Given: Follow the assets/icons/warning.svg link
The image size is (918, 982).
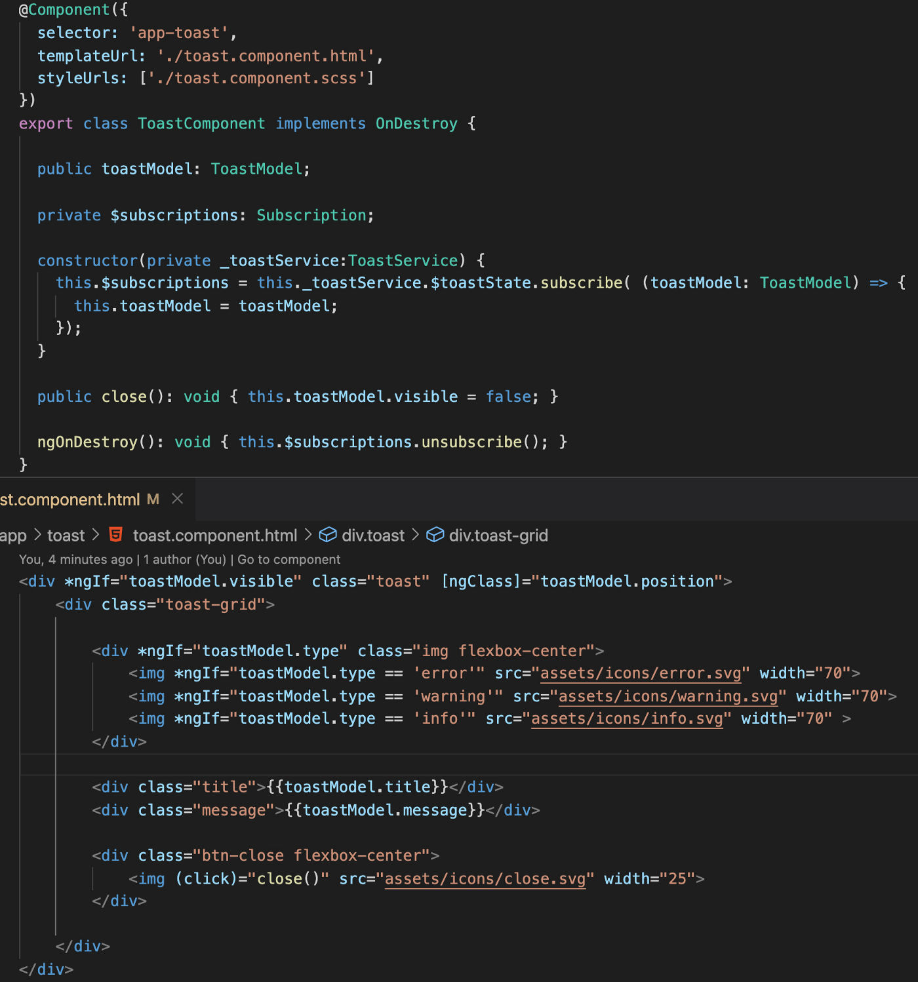Looking at the screenshot, I should click(x=668, y=696).
